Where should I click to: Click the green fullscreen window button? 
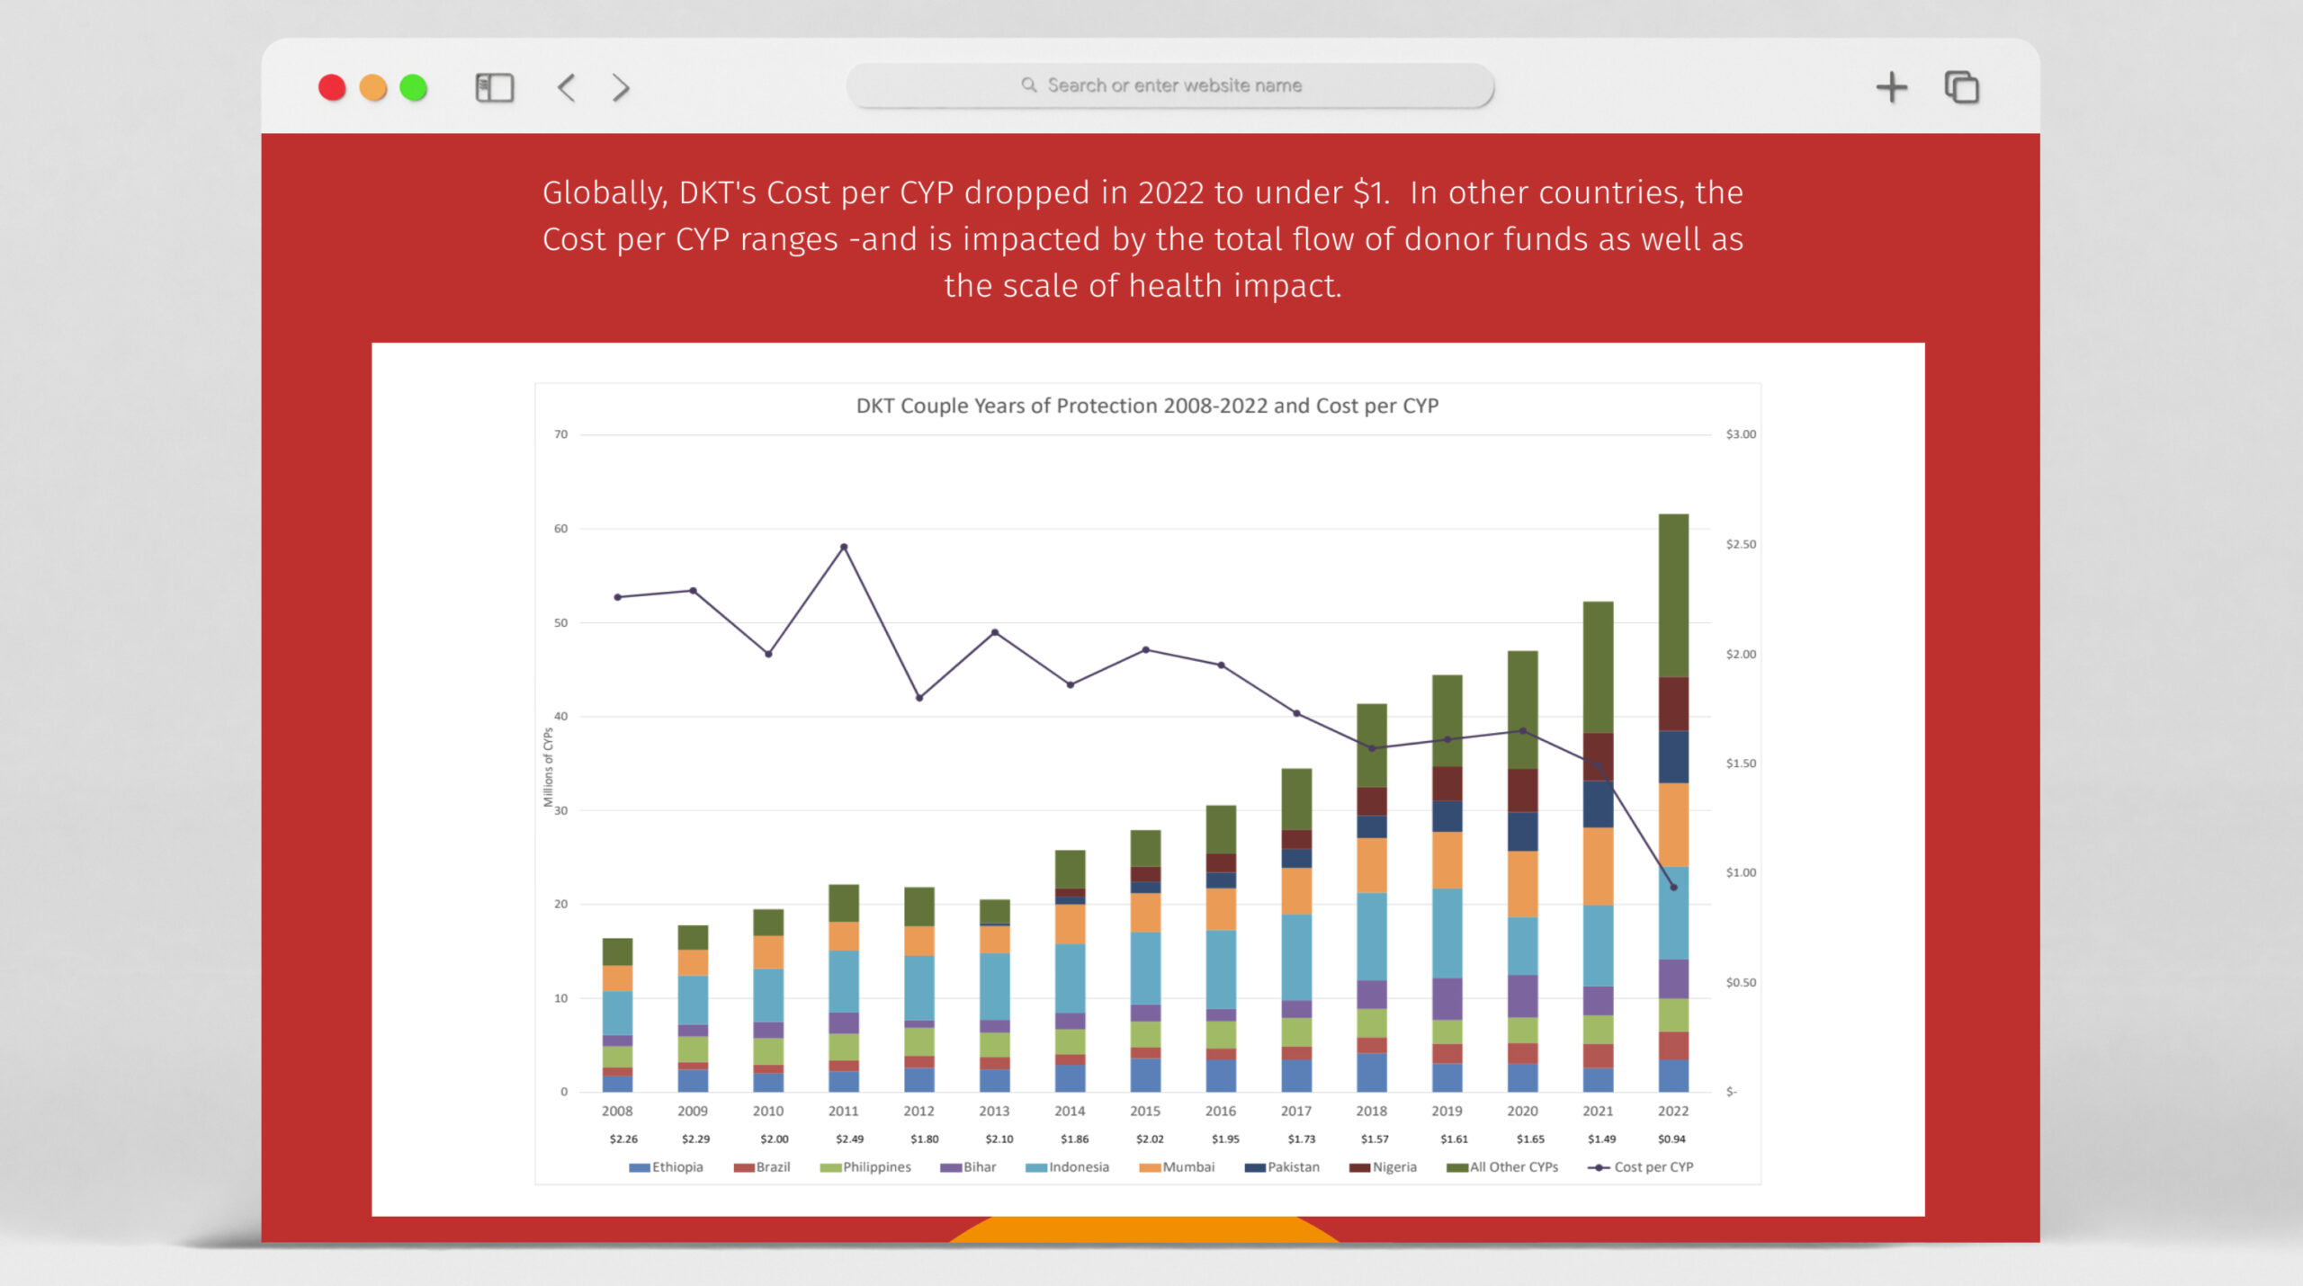(x=414, y=87)
